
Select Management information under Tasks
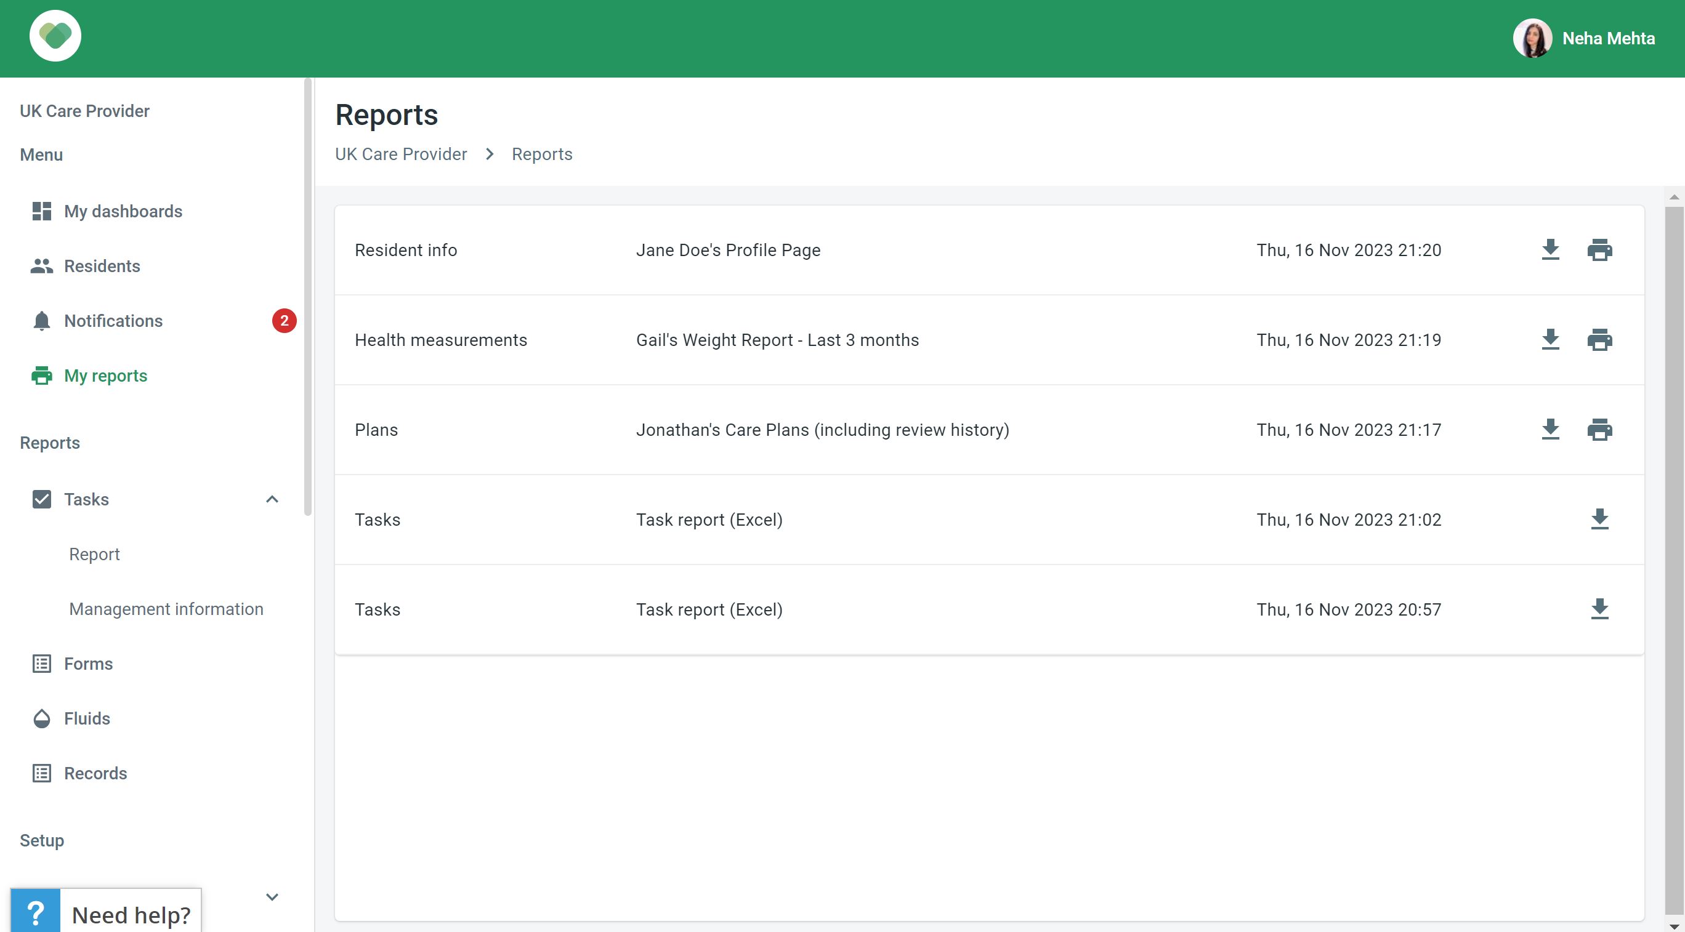166,609
